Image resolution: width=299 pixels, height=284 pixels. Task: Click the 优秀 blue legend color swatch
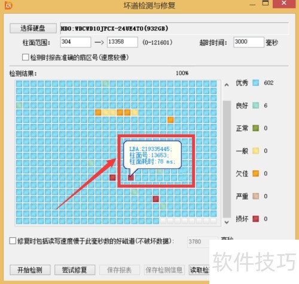click(255, 83)
